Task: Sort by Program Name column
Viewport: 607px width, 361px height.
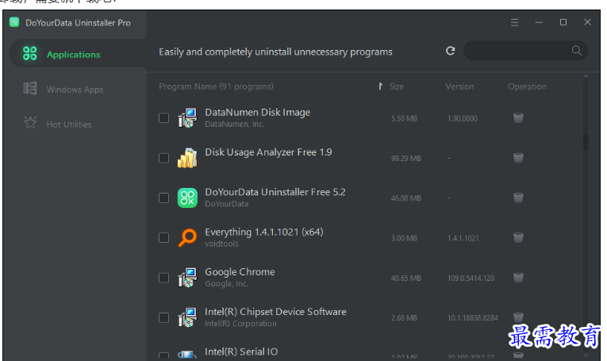Action: click(x=216, y=86)
